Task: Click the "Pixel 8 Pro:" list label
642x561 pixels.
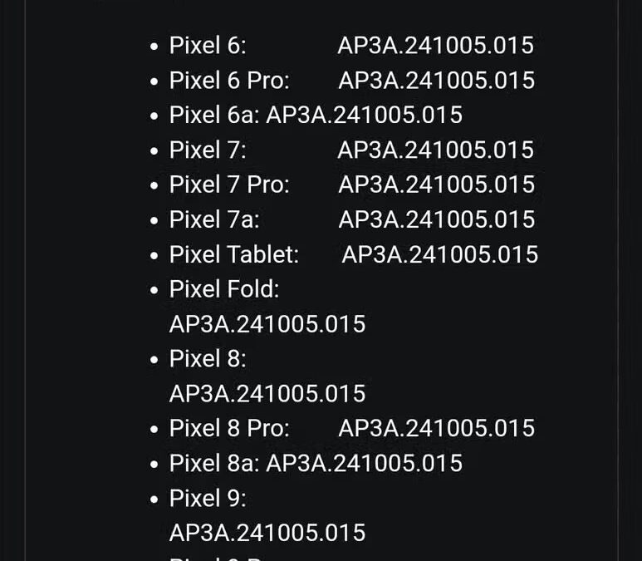Action: [229, 428]
